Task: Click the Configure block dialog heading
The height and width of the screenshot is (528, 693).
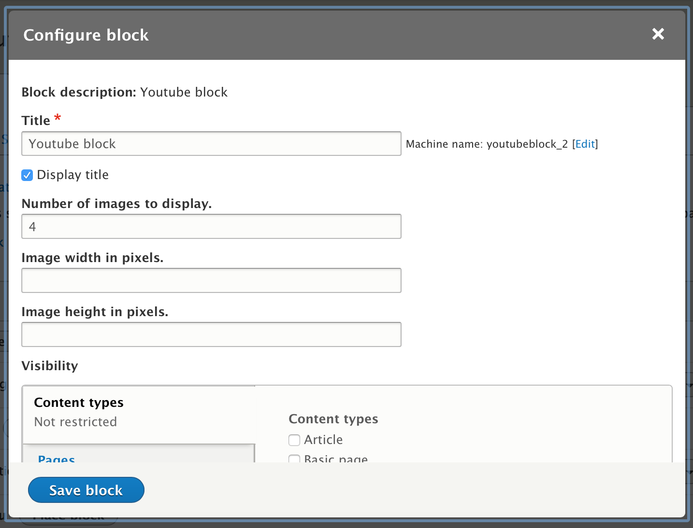Action: tap(86, 35)
